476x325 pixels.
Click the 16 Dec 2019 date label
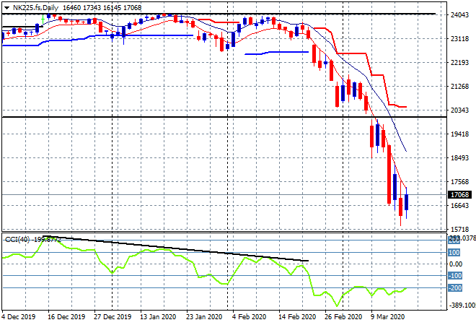pos(66,317)
